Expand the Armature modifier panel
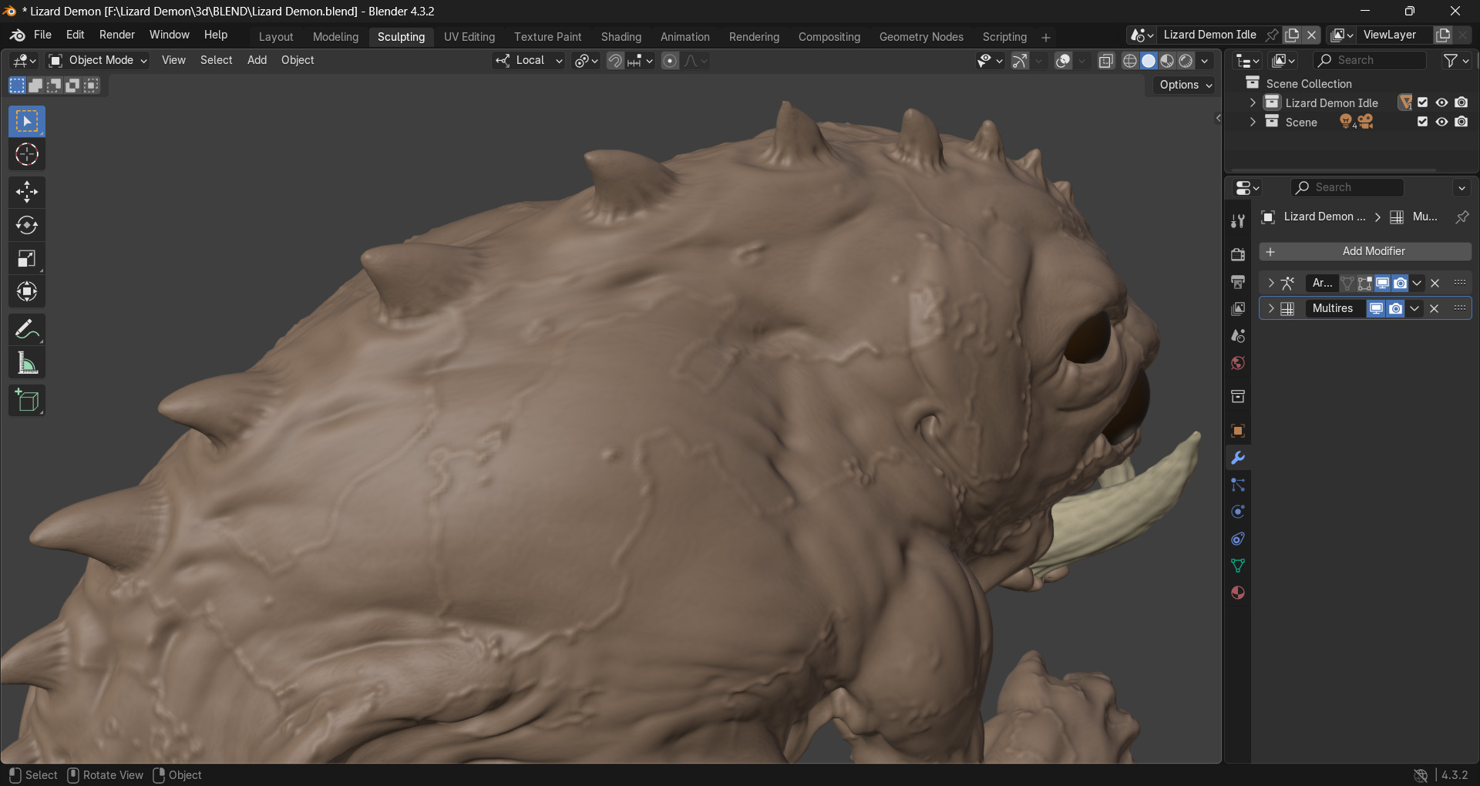This screenshot has height=786, width=1480. [1271, 283]
